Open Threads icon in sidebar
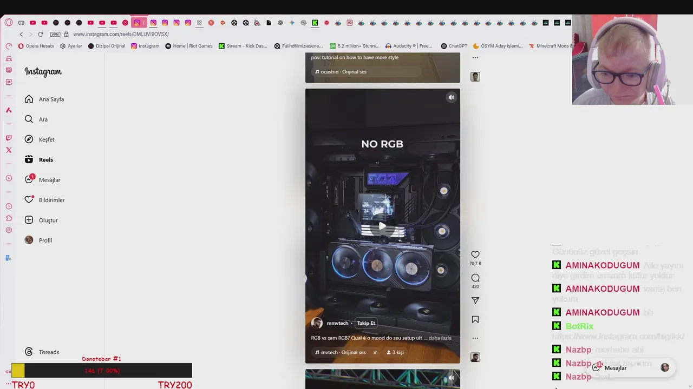The image size is (693, 389). 29,352
